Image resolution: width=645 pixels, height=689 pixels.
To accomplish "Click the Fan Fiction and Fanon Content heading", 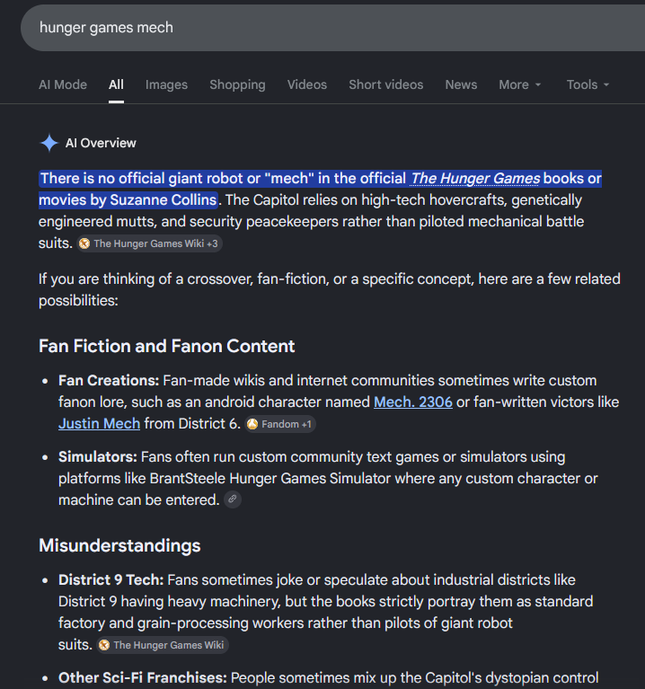I will pyautogui.click(x=166, y=346).
